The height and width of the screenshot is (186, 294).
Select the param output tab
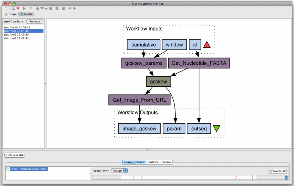point(166,162)
